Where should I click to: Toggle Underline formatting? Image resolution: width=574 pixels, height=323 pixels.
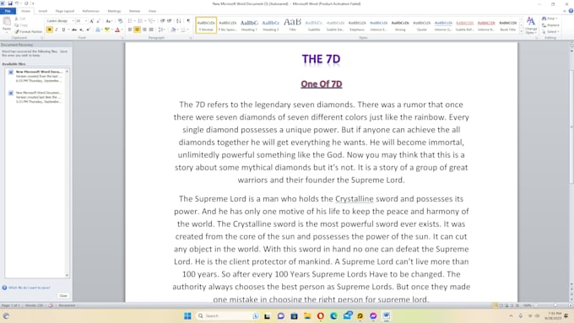click(63, 30)
